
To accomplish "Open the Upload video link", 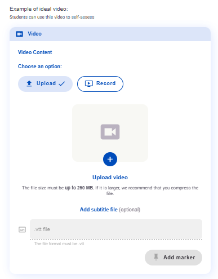I will (110, 178).
